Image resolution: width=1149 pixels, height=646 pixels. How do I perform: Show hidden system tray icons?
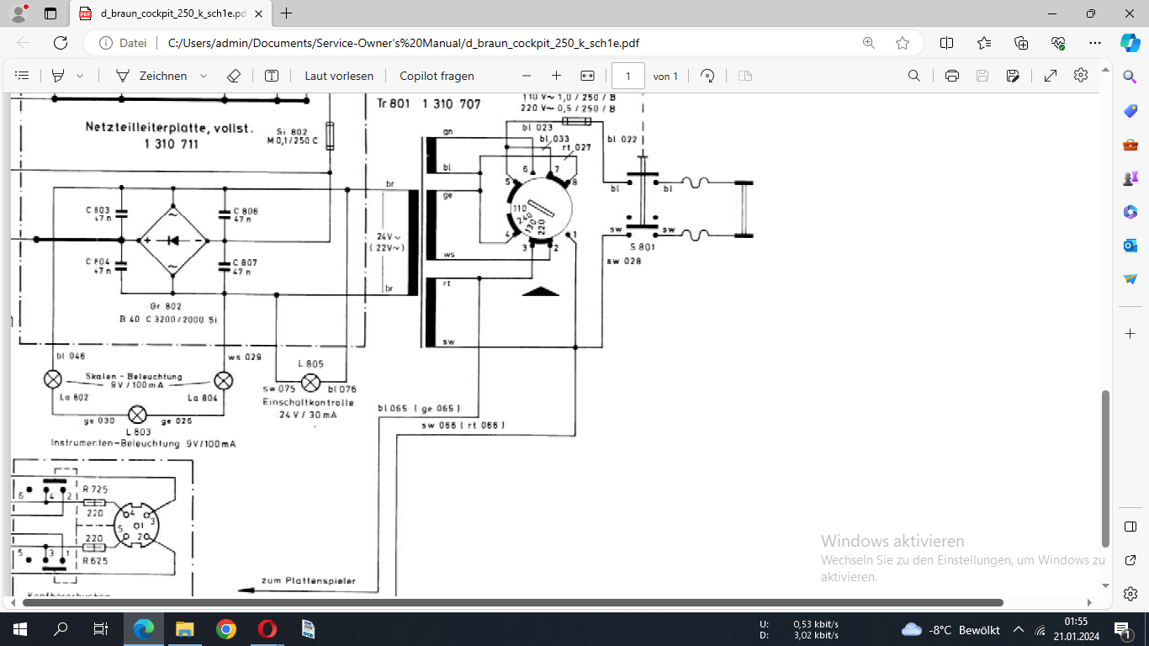(x=1019, y=629)
